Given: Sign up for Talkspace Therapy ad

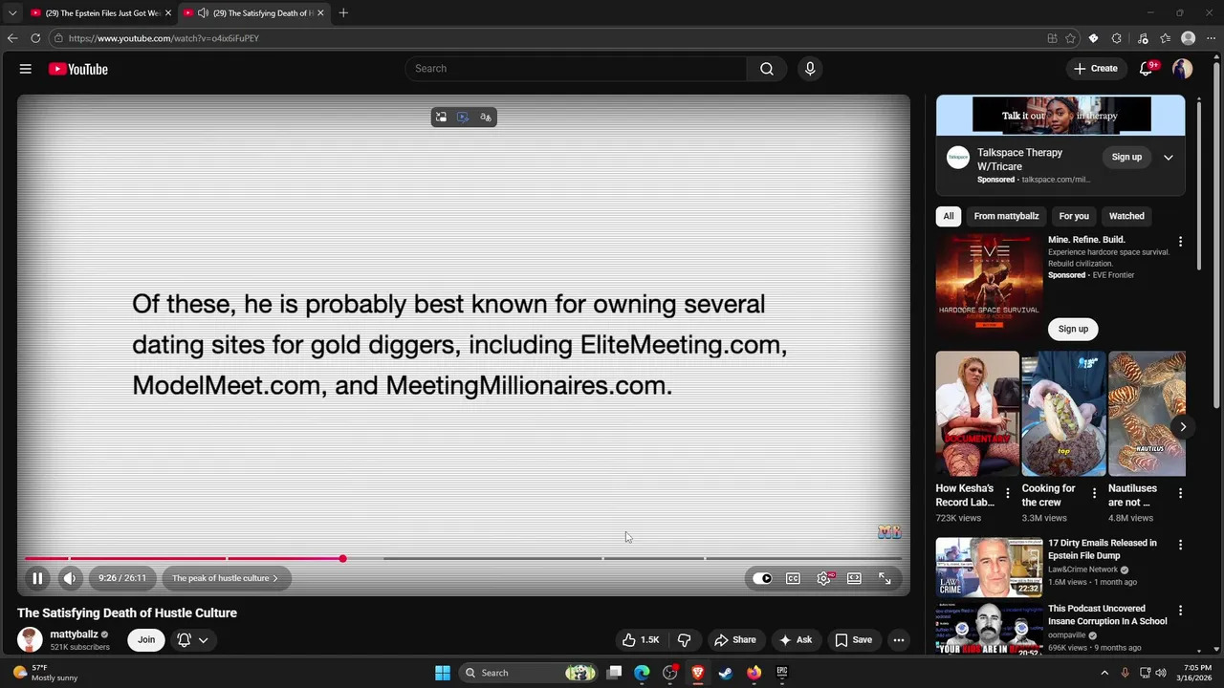Looking at the screenshot, I should click(x=1126, y=157).
